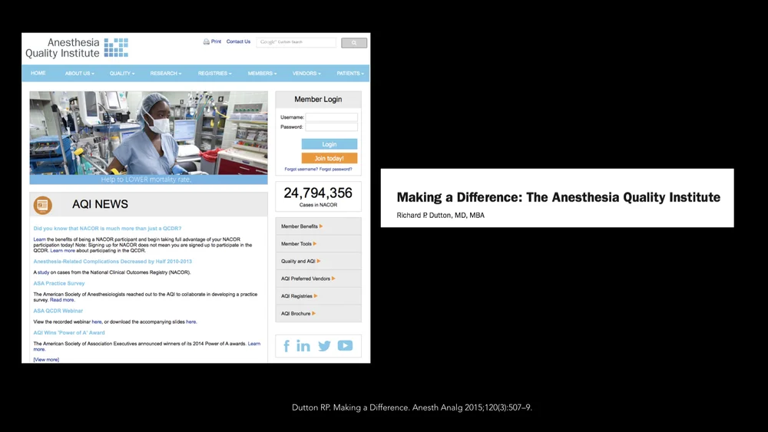768x432 pixels.
Task: Click the search magnifier button
Action: [x=354, y=42]
